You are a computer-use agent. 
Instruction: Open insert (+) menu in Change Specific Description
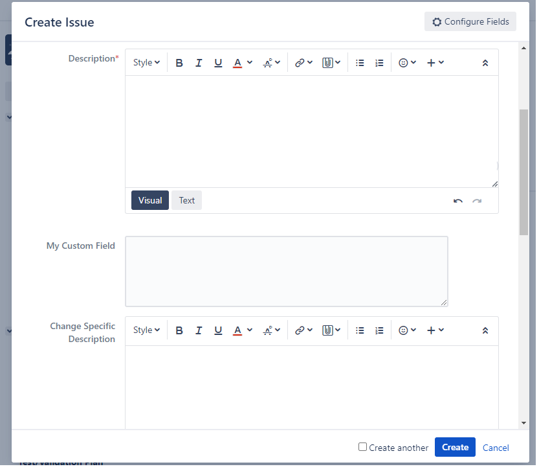[x=435, y=332]
